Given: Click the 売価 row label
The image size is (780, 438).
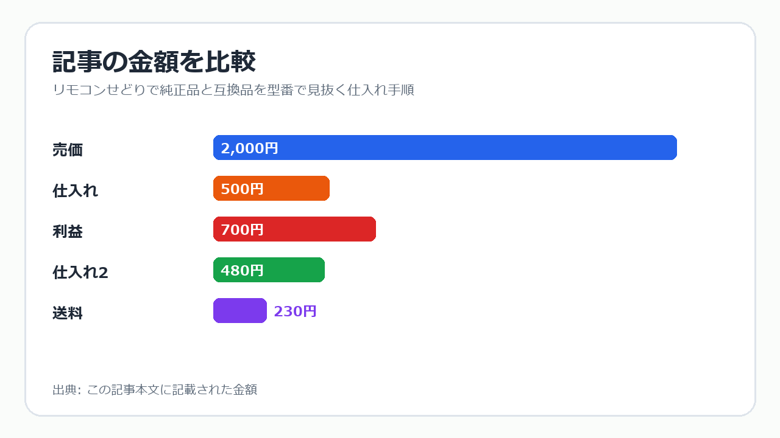Looking at the screenshot, I should pos(68,150).
